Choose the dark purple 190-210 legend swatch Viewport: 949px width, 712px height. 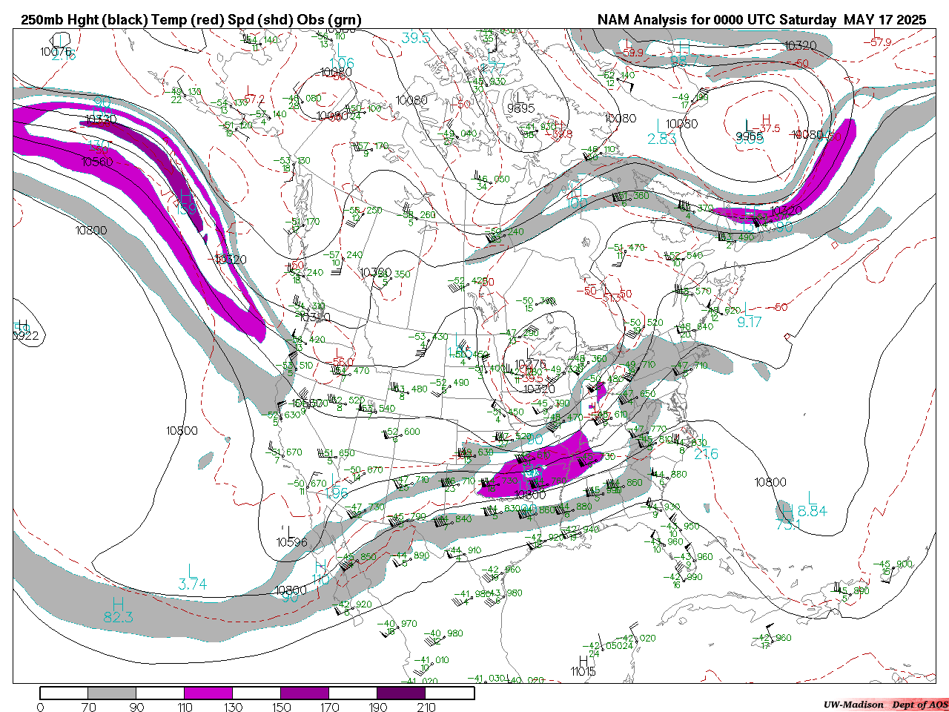click(401, 693)
